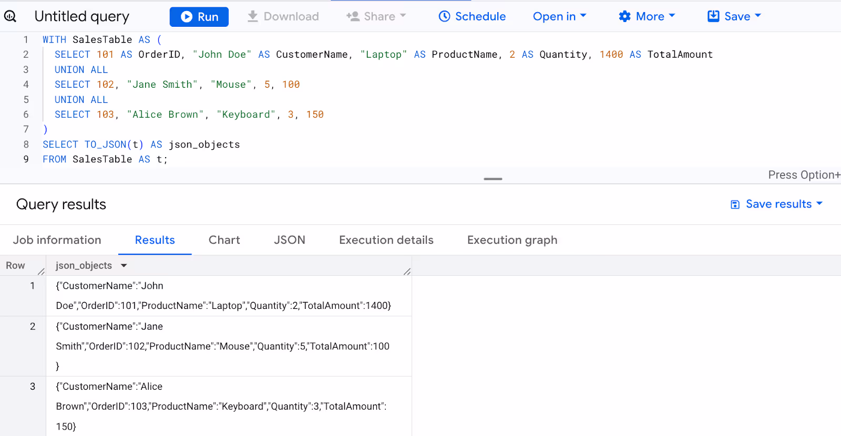Click row number 2 in results

33,326
